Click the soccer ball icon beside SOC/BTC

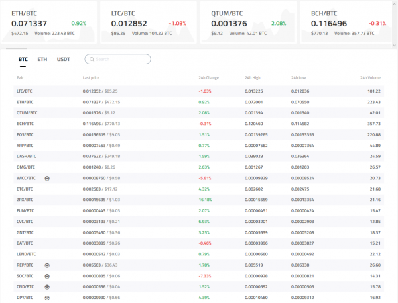tap(47, 276)
